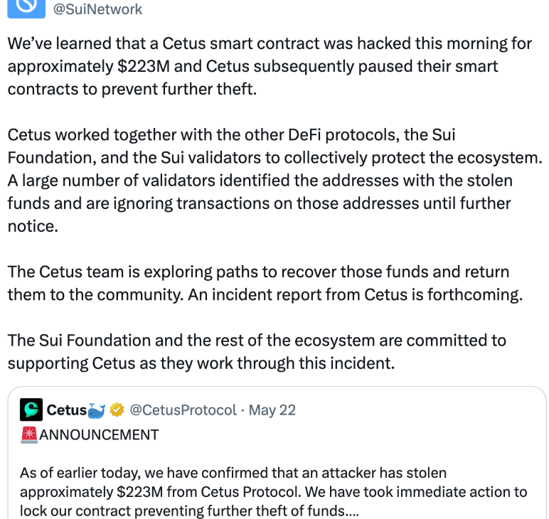549x519 pixels.
Task: Visit the @CetusProtocol handle
Action: point(184,410)
